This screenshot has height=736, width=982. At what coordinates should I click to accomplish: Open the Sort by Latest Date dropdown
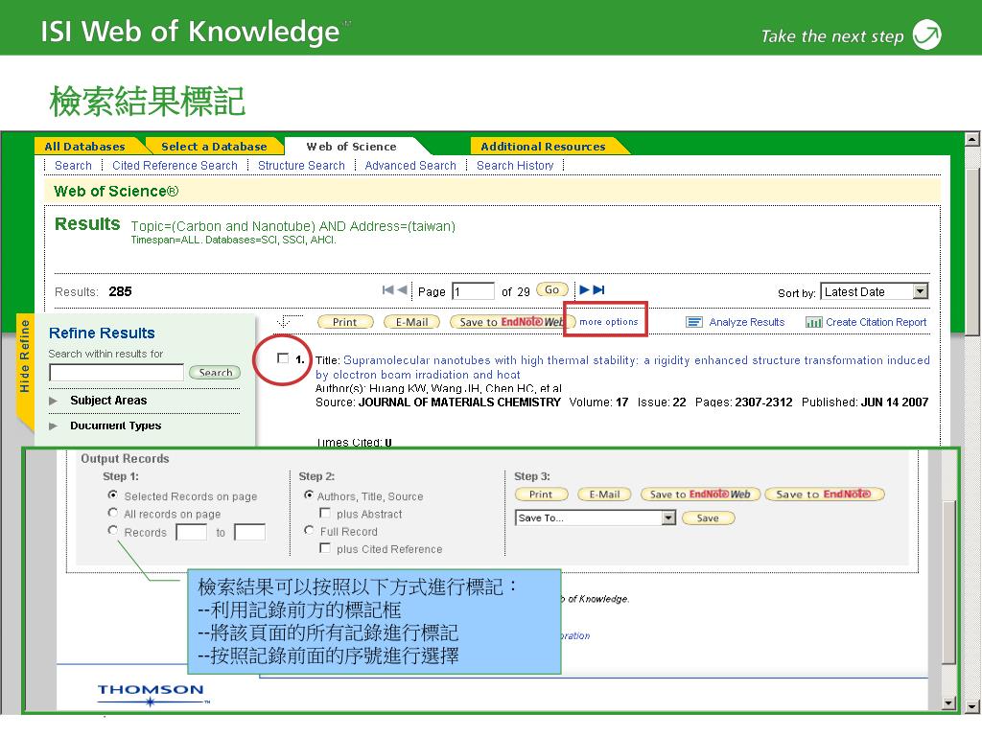pyautogui.click(x=875, y=291)
